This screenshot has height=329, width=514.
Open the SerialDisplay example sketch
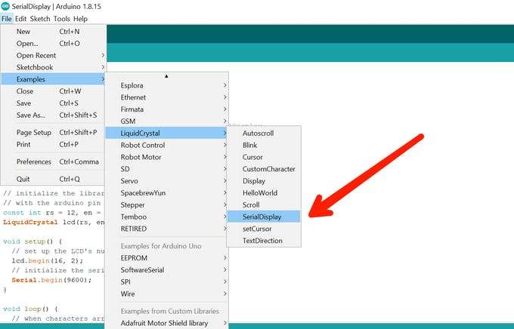click(264, 217)
